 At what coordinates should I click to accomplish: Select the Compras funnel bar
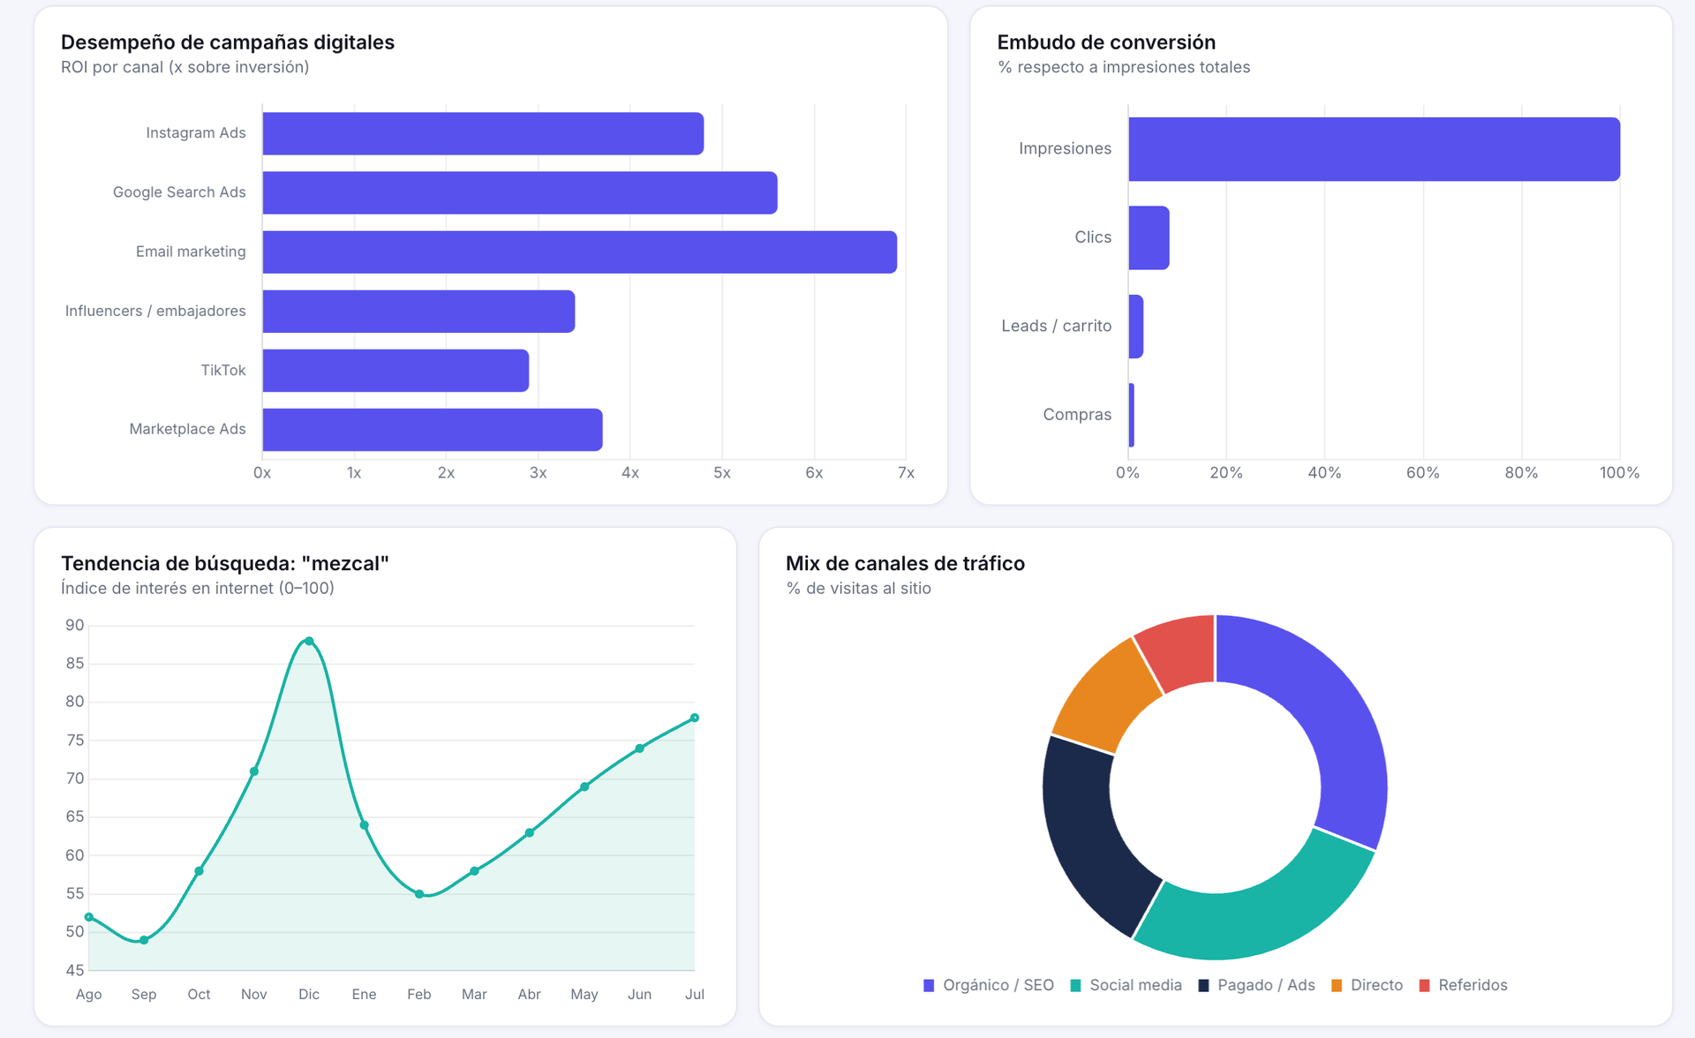pos(1132,415)
